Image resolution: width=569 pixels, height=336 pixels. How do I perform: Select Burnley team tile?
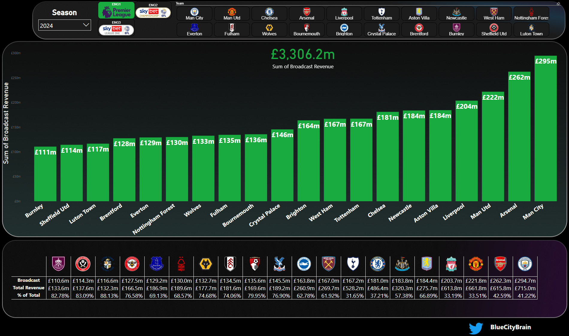456,30
